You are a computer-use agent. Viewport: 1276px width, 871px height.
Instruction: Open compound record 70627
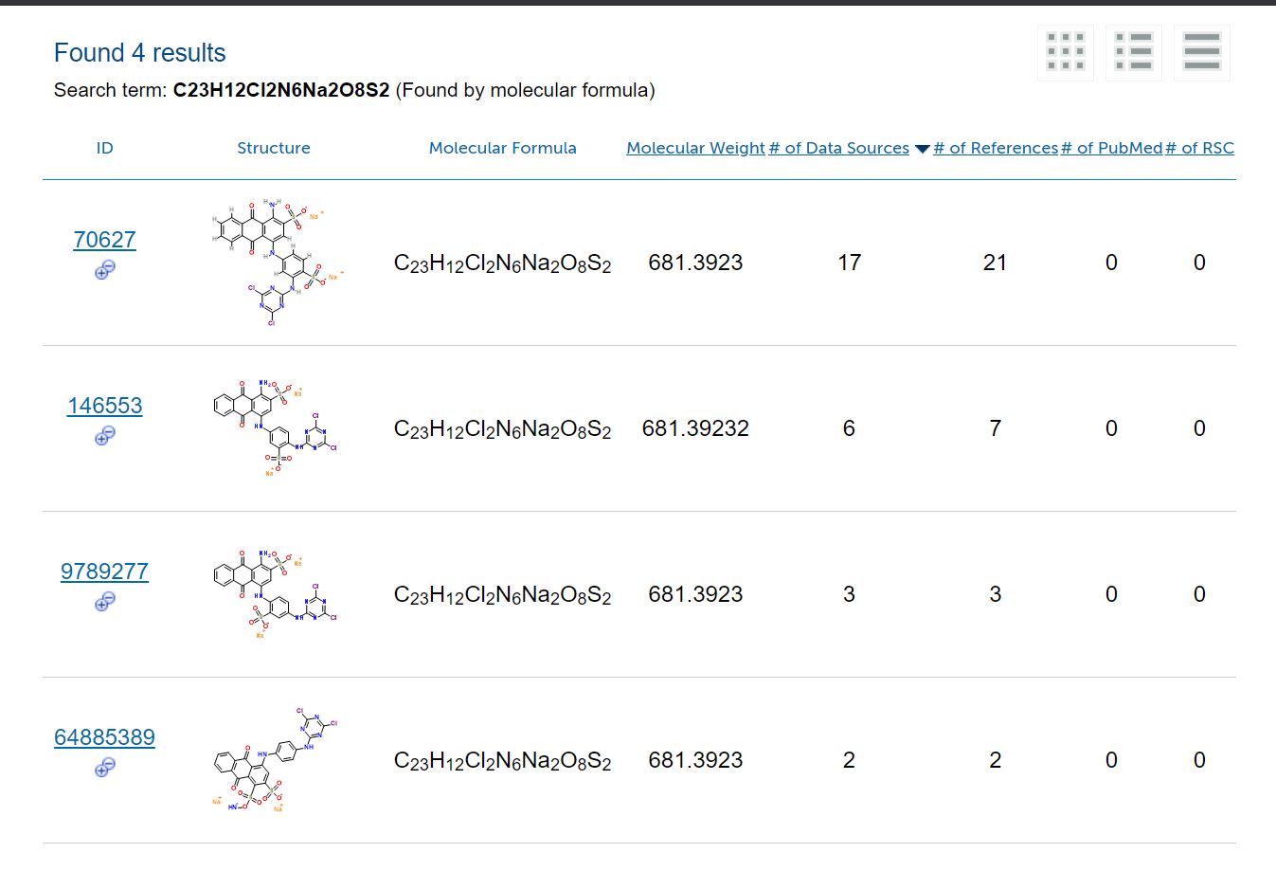[x=105, y=240]
